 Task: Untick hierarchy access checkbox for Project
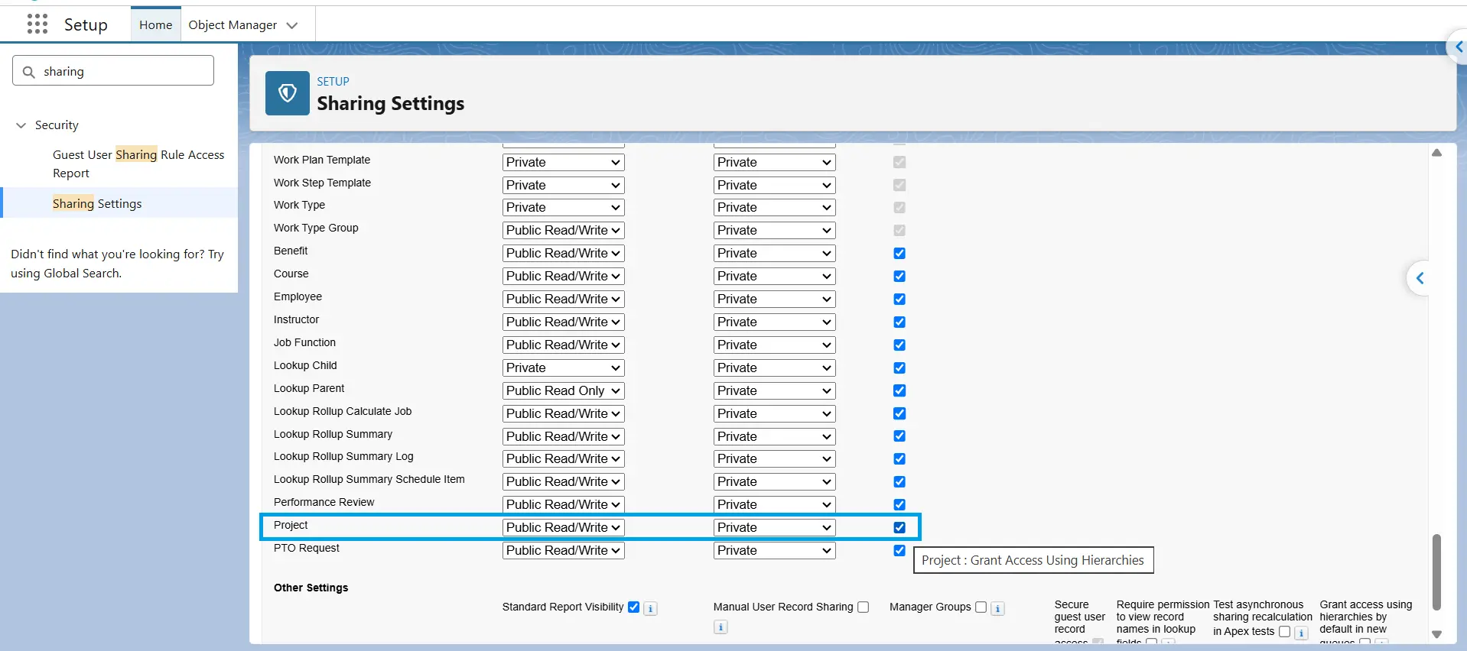tap(899, 527)
